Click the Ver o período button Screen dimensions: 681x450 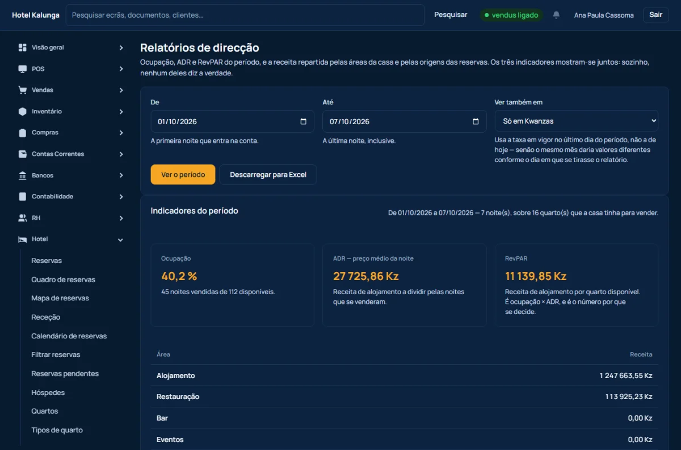183,175
